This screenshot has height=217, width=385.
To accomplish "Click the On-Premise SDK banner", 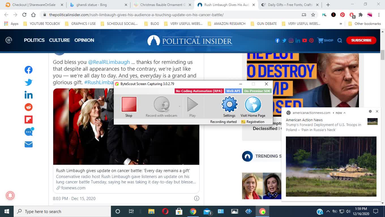I will click(257, 91).
